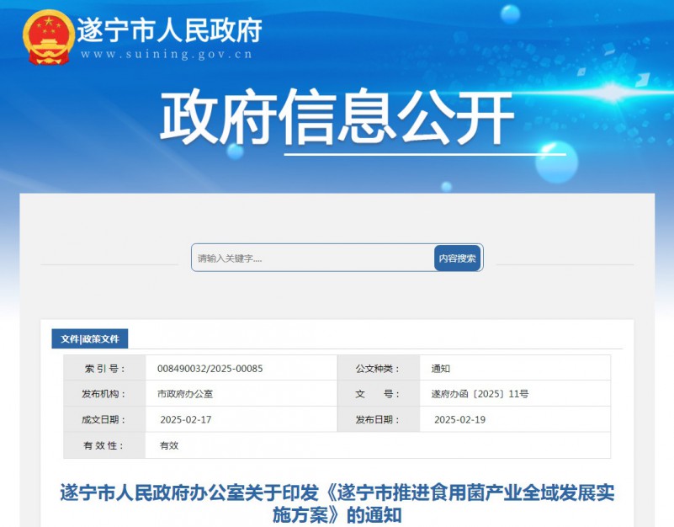This screenshot has height=527, width=674.
Task: Select the 成文日期 label cell
Action: [104, 419]
